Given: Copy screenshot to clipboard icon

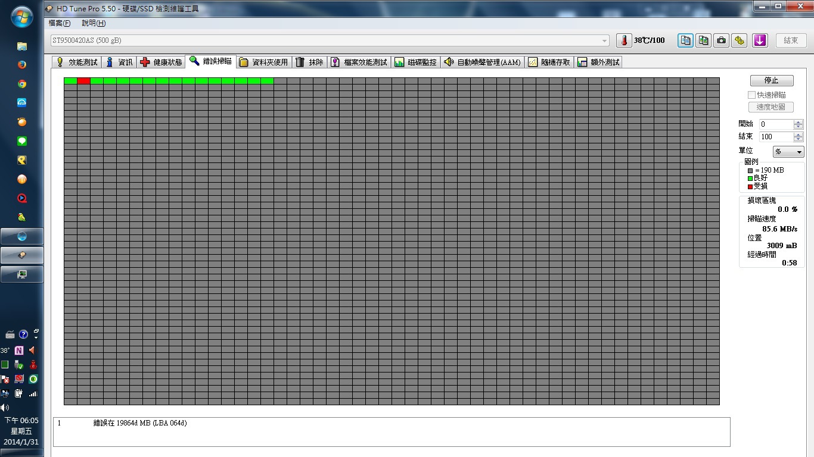Looking at the screenshot, I should [704, 40].
